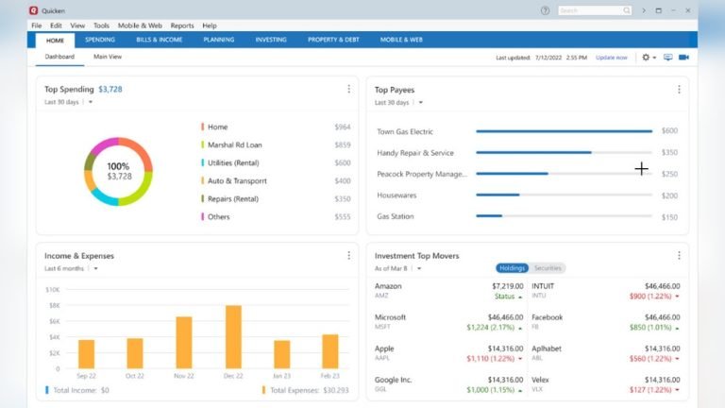Select the Home tab
This screenshot has width=725, height=408.
pyautogui.click(x=55, y=41)
